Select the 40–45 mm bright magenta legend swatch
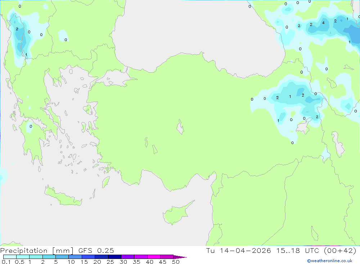Screen dimensions: 360x264 pyautogui.click(x=154, y=257)
